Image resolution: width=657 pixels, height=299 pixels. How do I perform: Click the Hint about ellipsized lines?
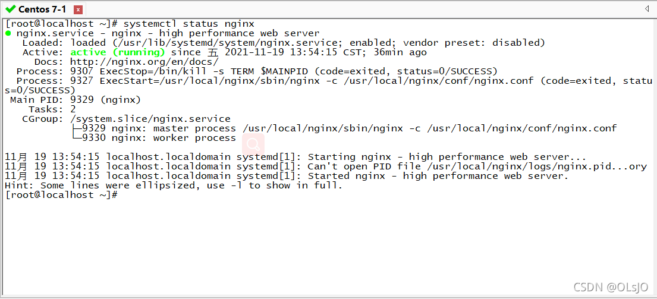174,185
